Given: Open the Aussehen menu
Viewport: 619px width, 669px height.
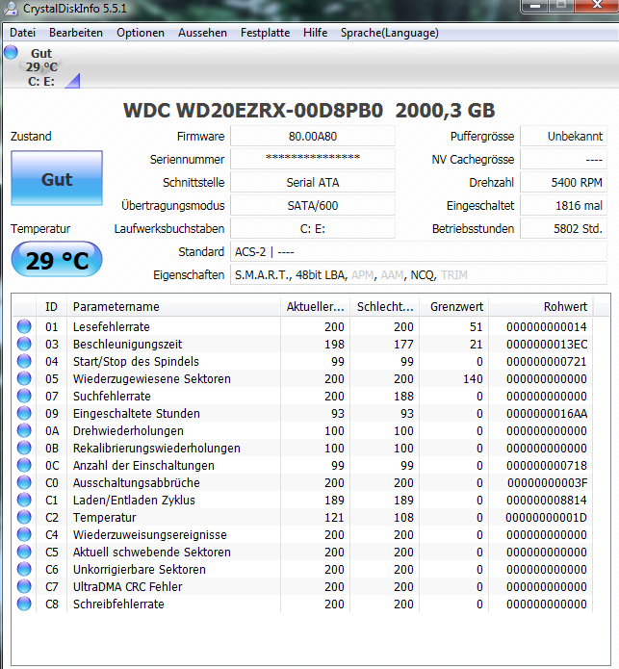Looking at the screenshot, I should click(x=202, y=33).
